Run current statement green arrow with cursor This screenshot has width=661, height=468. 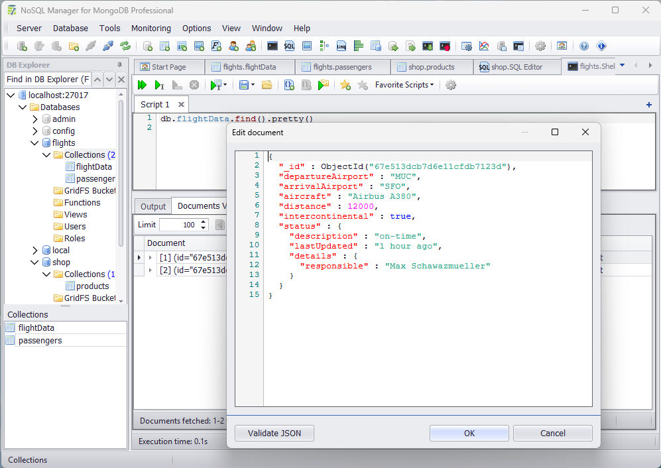coord(159,85)
